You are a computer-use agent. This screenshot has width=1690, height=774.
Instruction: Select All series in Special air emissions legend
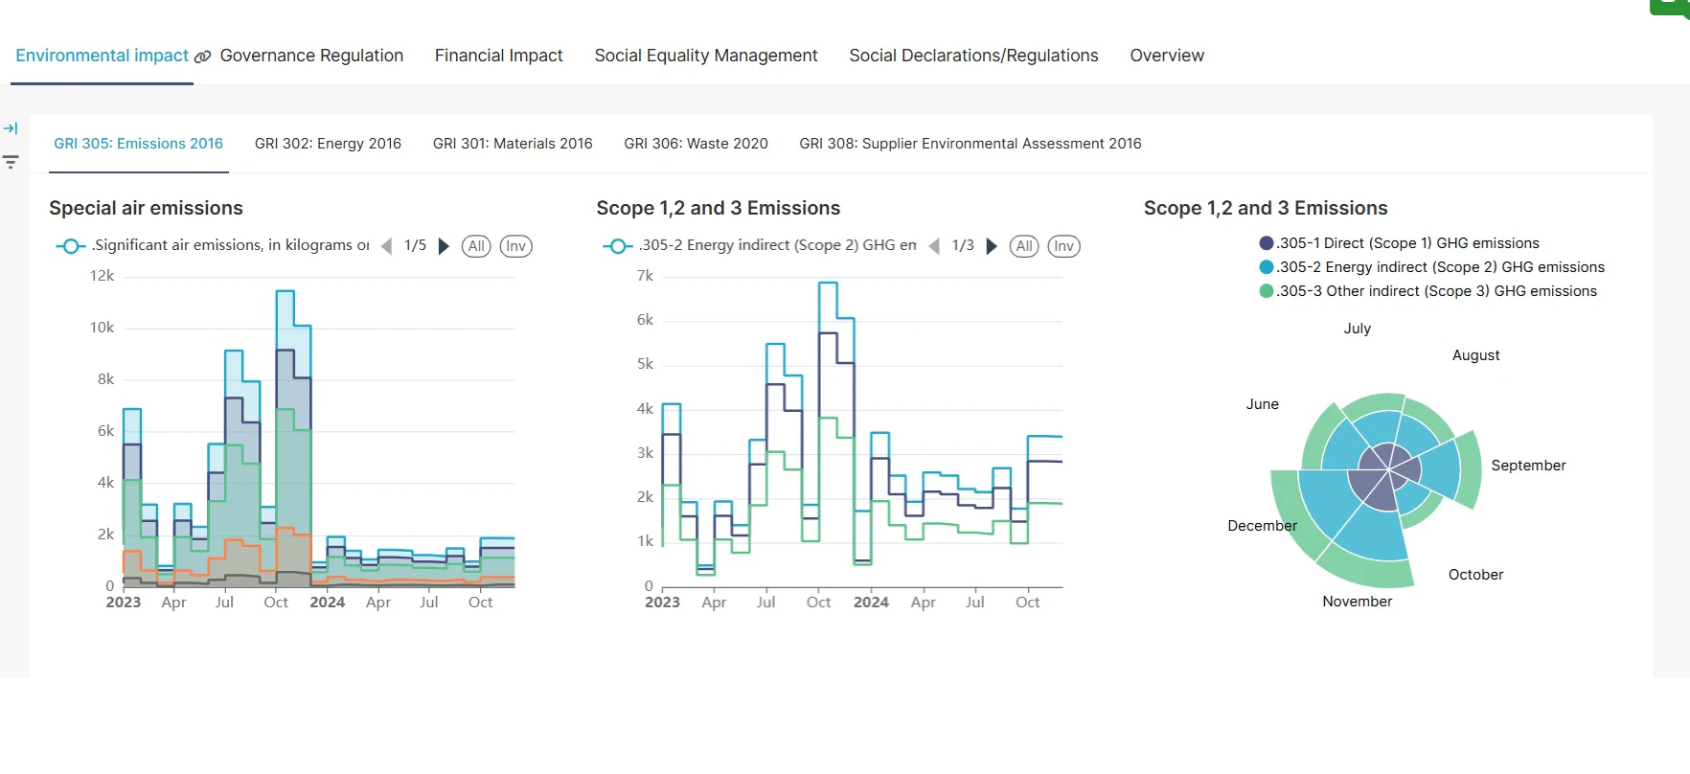click(x=476, y=246)
